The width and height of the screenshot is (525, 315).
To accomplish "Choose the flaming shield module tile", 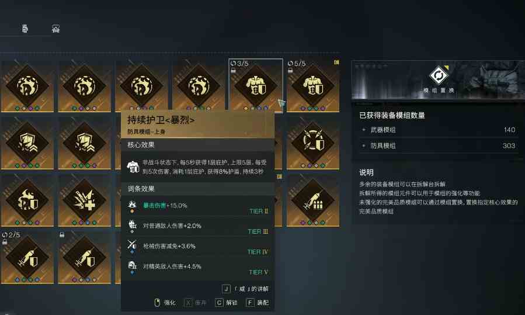I will tap(27, 200).
